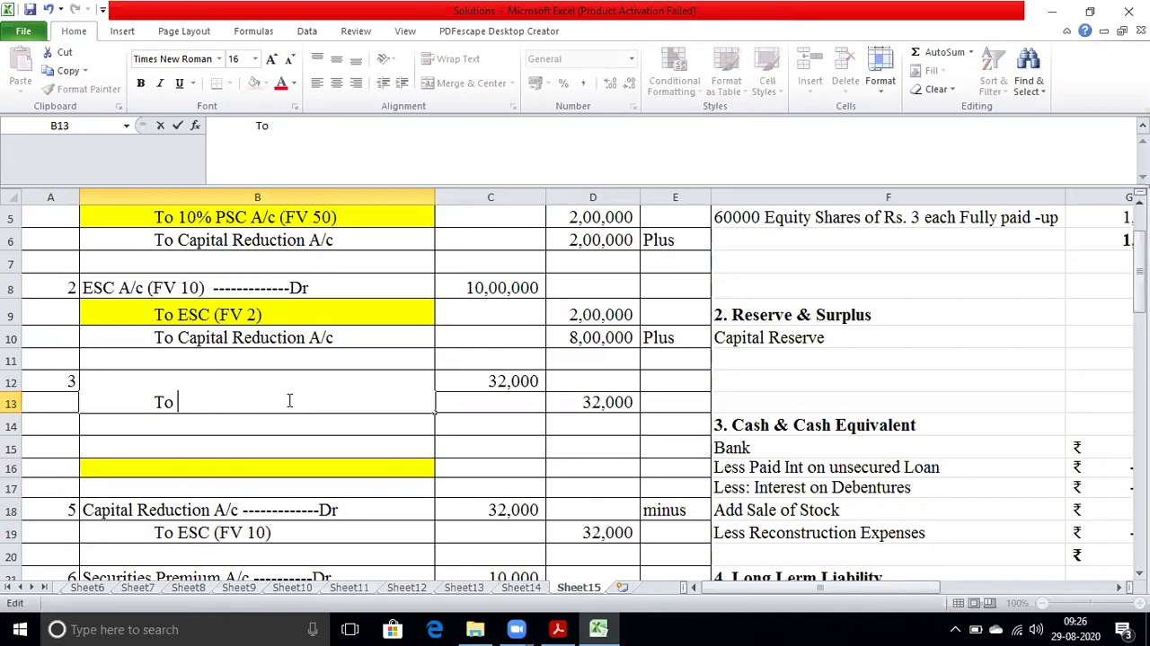Open Microsoft Edge from taskbar
The height and width of the screenshot is (646, 1150).
435,629
